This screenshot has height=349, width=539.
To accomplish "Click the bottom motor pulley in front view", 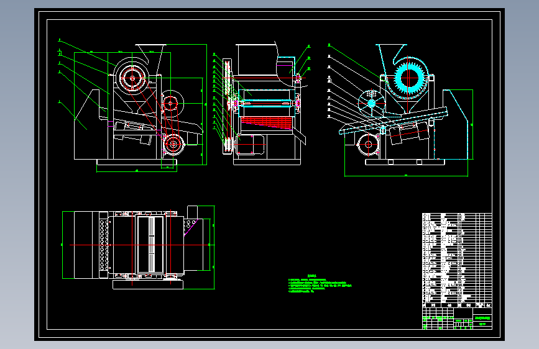I will pos(173,144).
